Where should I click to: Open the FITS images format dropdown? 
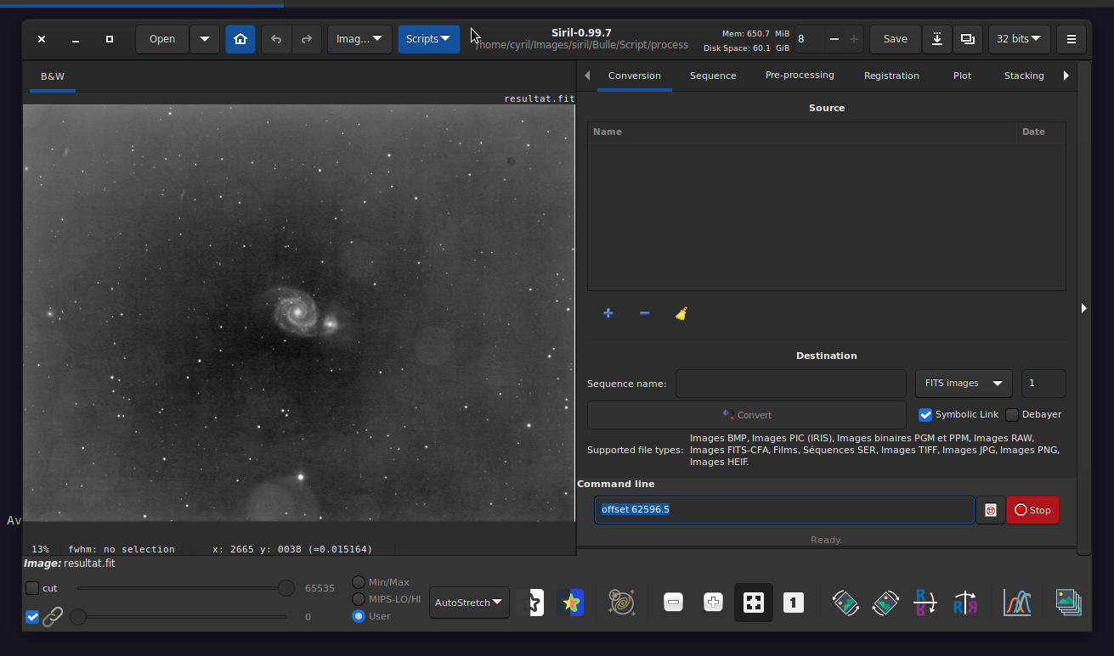(x=964, y=384)
